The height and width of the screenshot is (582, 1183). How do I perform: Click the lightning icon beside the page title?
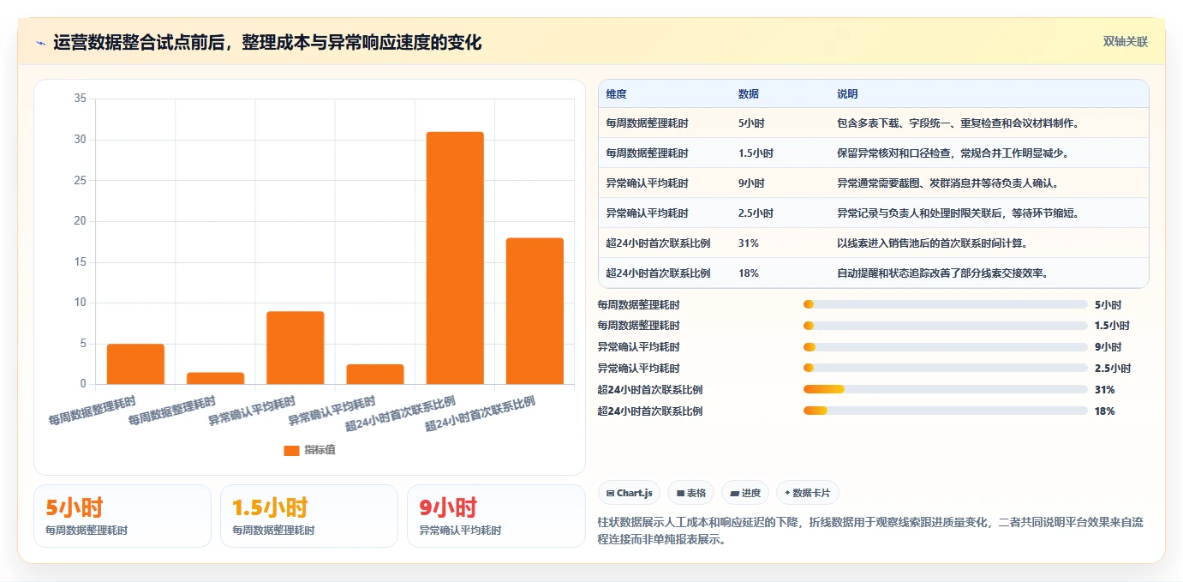pos(40,43)
